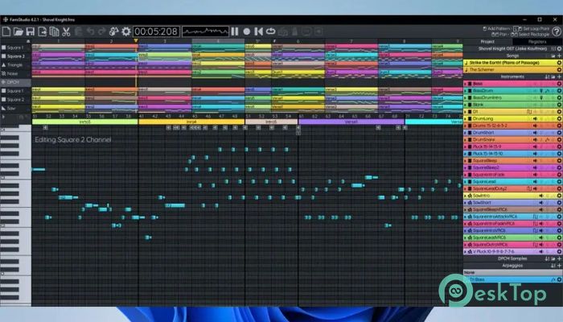Screen dimensions: 563x322
Task: Expand the DrumLong instrument row
Action: [466, 118]
